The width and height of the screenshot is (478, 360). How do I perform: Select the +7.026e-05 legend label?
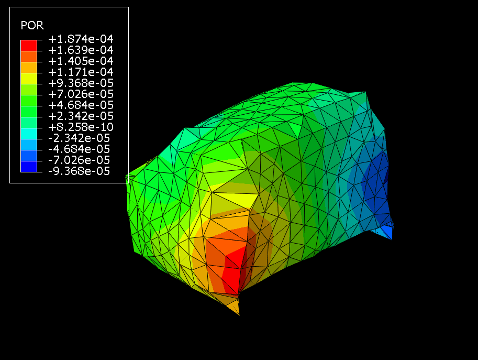click(80, 94)
